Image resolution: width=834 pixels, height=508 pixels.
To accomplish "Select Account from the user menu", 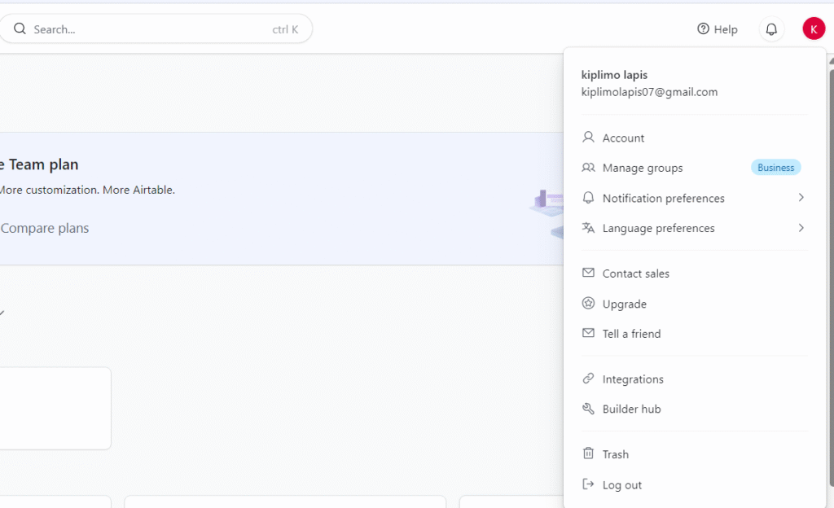I will (x=624, y=137).
